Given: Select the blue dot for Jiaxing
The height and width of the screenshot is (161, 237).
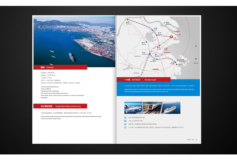Looking at the screenshot, I should click(159, 46).
